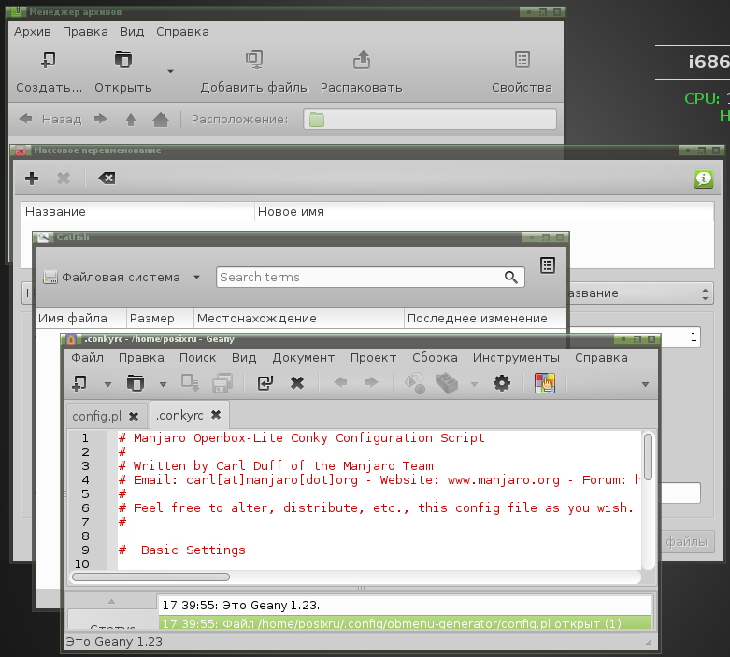This screenshot has width=730, height=657.
Task: Click Добавить файлы toolbar icon
Action: pyautogui.click(x=254, y=60)
